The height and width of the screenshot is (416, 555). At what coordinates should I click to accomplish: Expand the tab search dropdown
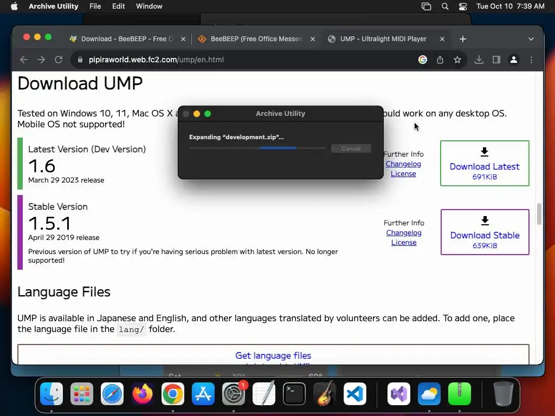531,39
